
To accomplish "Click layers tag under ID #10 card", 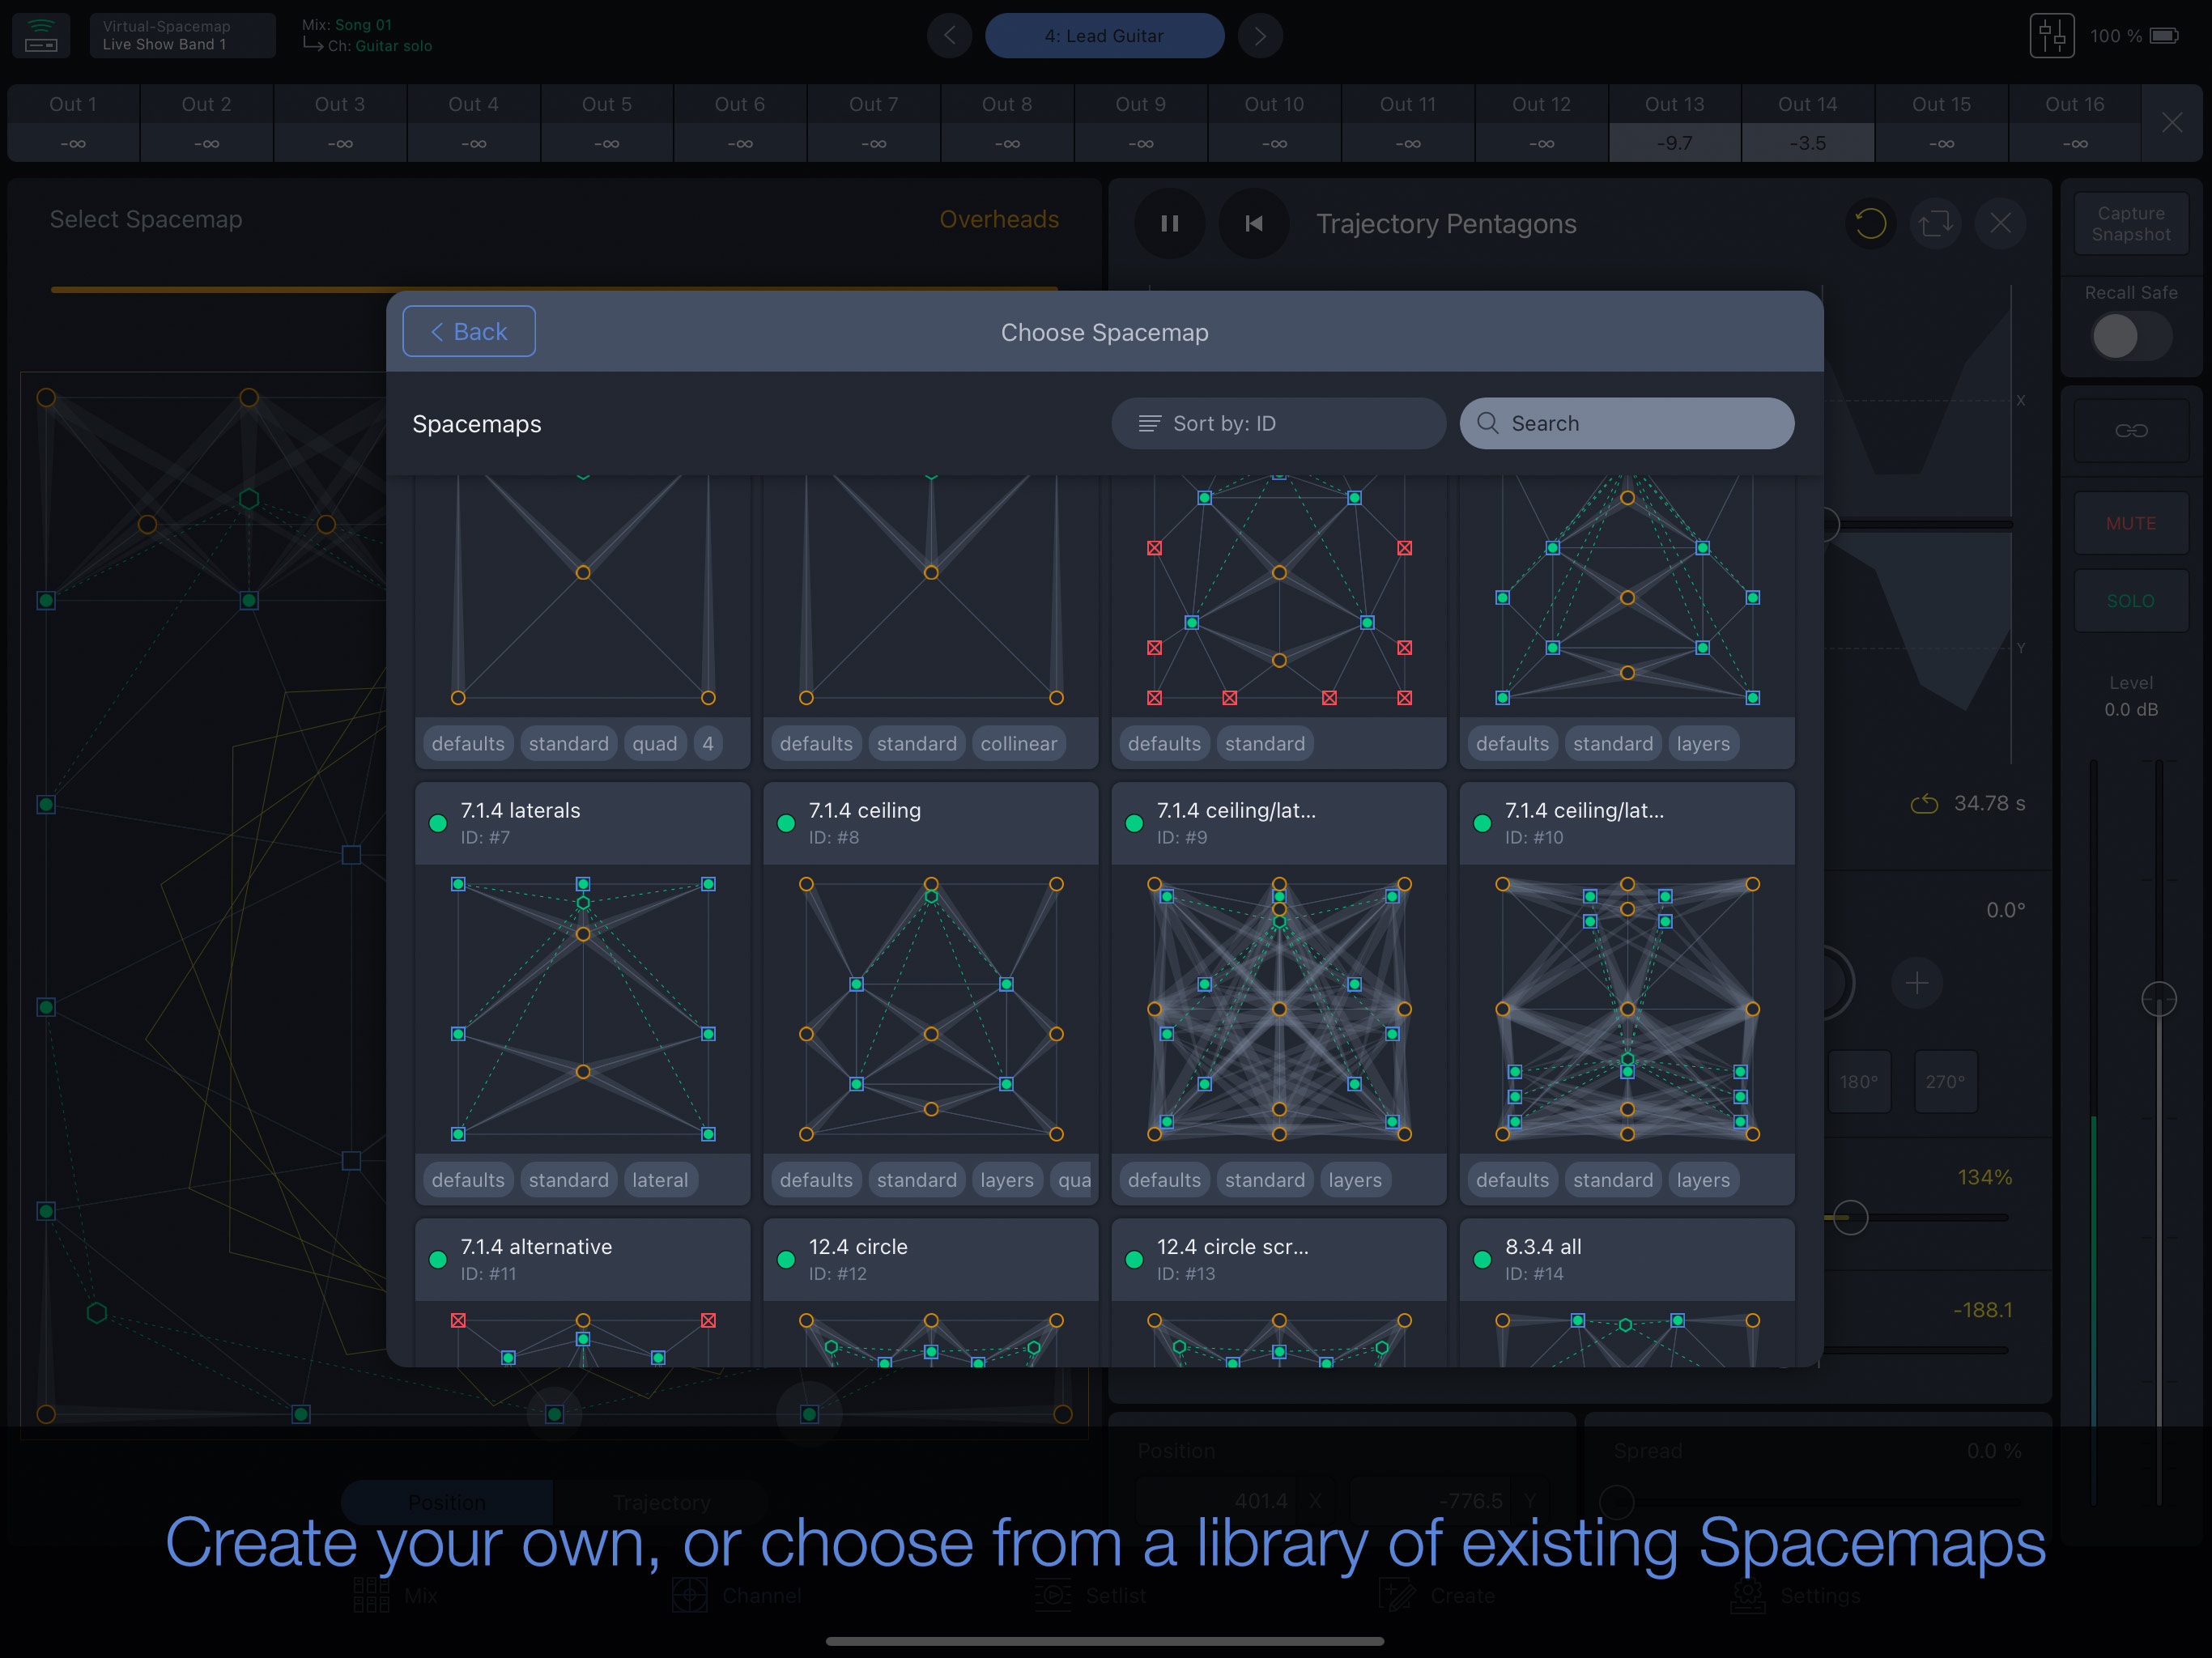I will tap(1703, 1180).
